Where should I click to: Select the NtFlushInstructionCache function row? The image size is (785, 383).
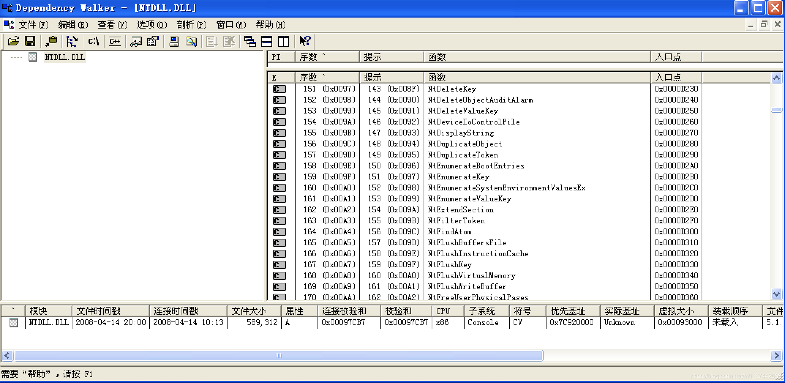(x=519, y=254)
